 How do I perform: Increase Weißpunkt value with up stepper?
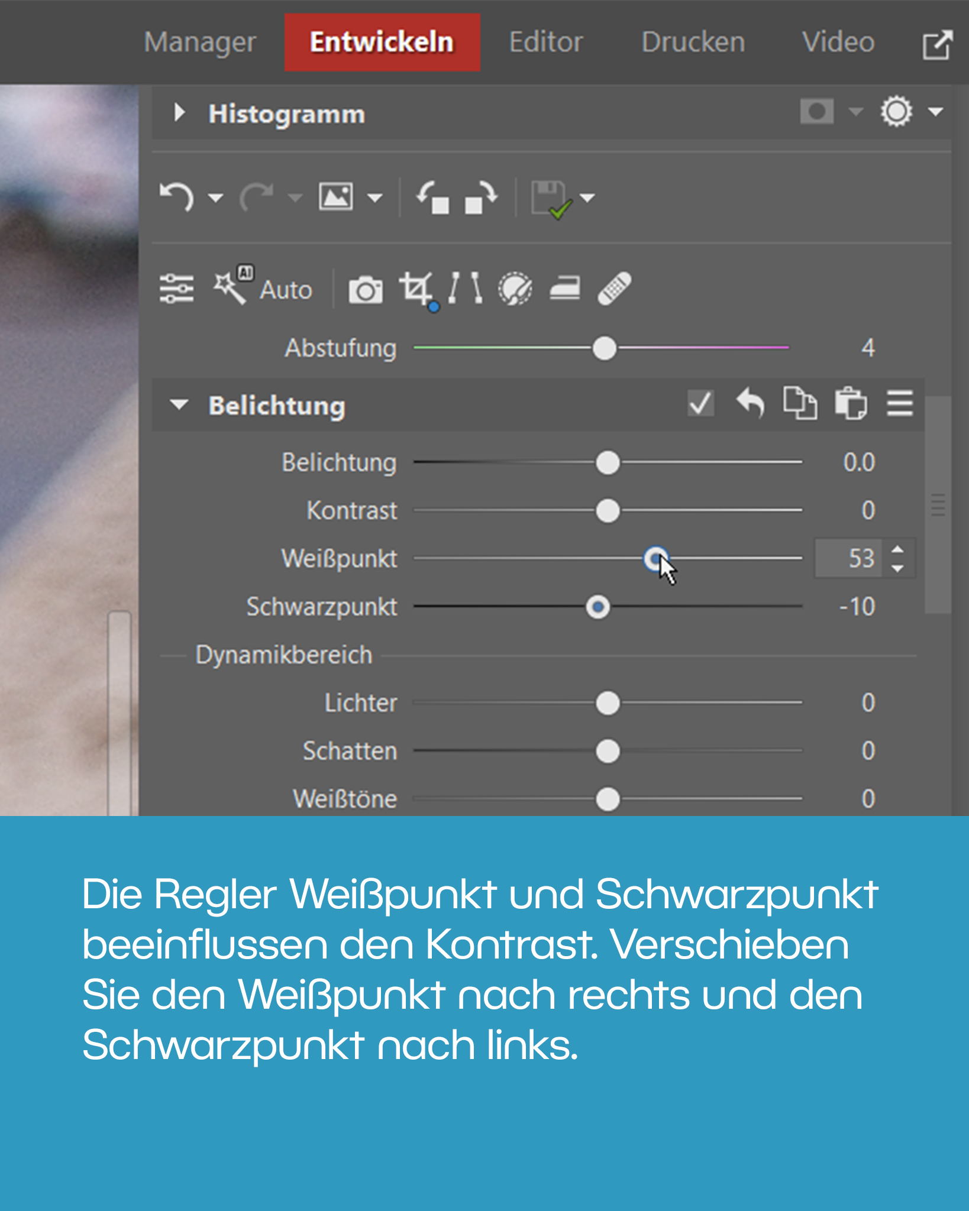[x=897, y=549]
